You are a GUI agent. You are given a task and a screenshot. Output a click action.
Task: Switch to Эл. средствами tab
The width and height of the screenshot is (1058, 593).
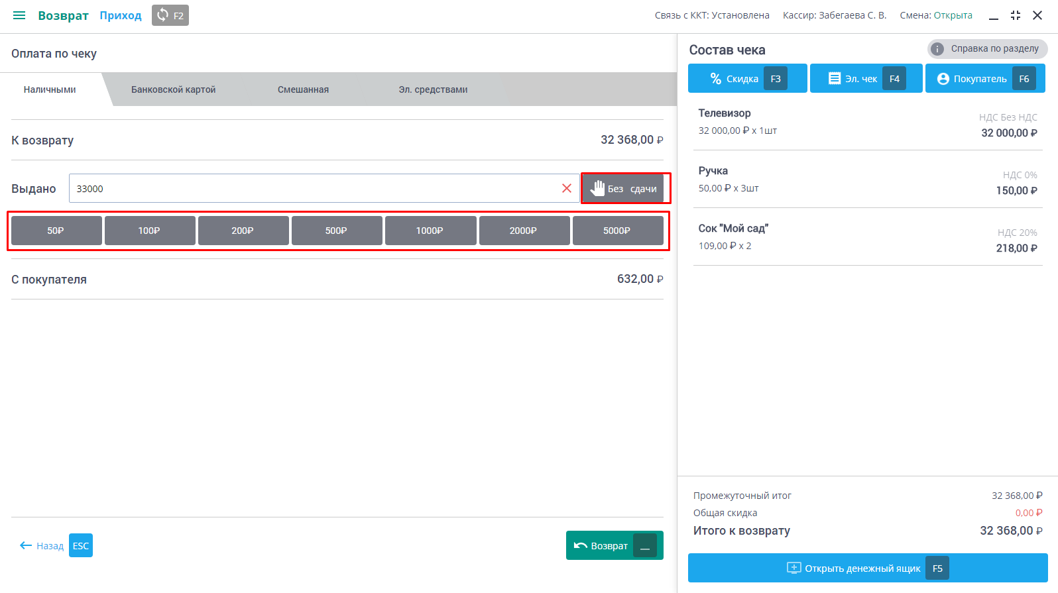click(433, 89)
